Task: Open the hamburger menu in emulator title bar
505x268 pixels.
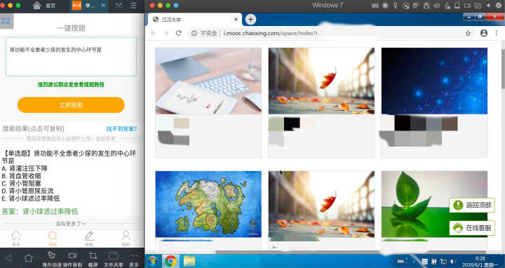Action: (133, 5)
